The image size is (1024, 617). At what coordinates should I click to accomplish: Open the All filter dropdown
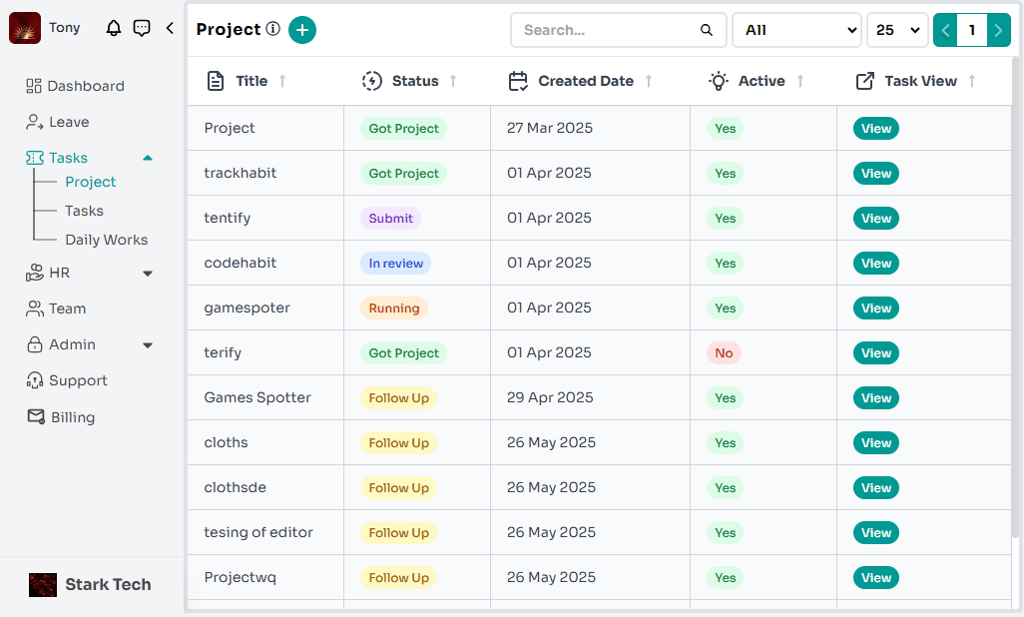(x=796, y=30)
